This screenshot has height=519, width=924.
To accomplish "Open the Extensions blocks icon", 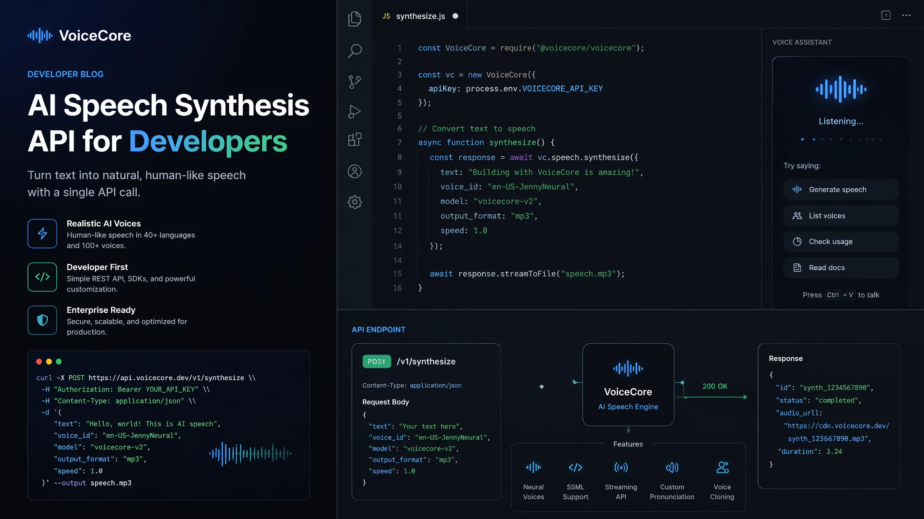I will tap(355, 140).
